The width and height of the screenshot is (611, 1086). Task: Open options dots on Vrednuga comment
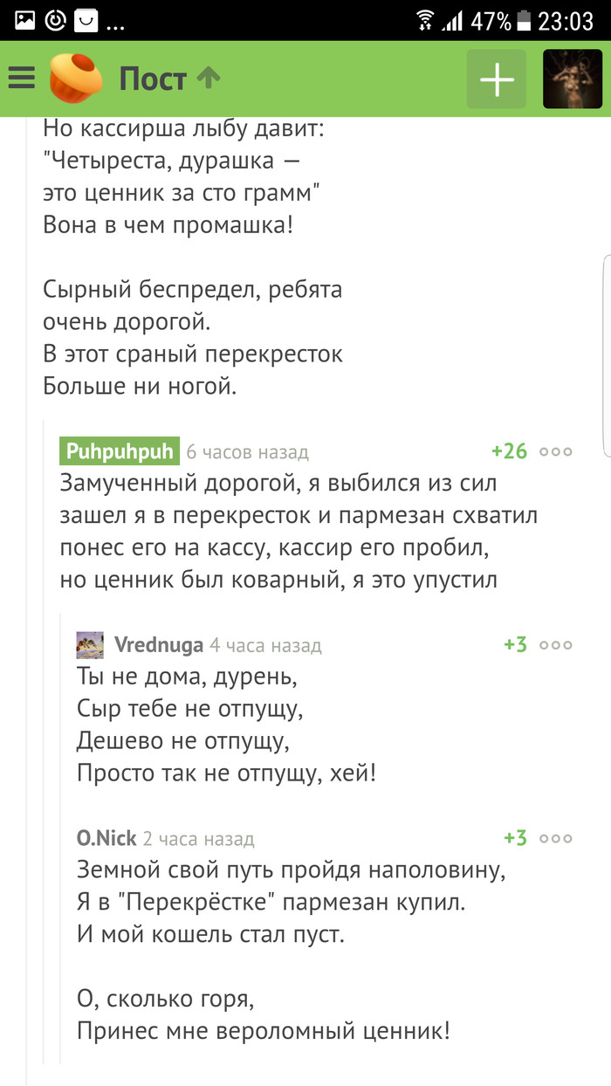tap(556, 645)
